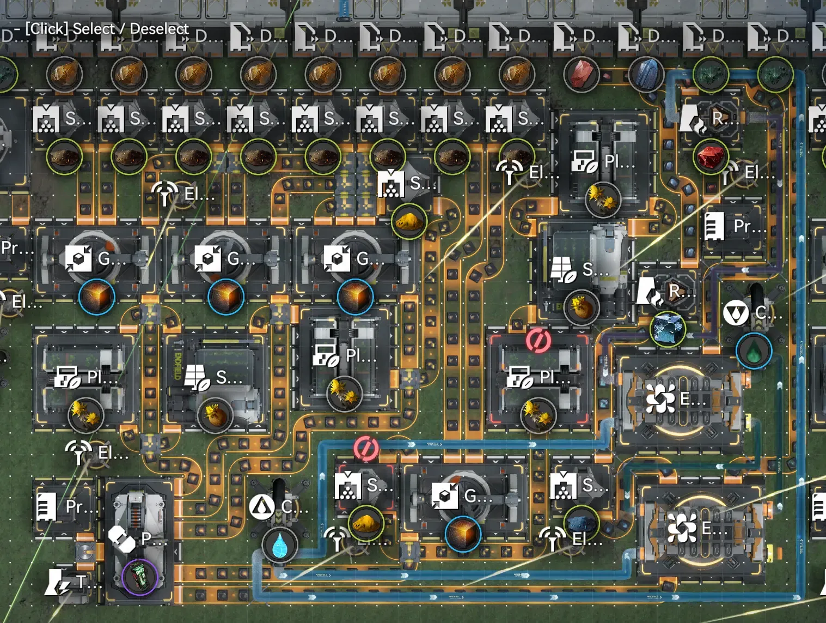Image resolution: width=826 pixels, height=623 pixels.
Task: Select the yellow flower icon on disabled Pl... unit
Action: click(x=539, y=415)
